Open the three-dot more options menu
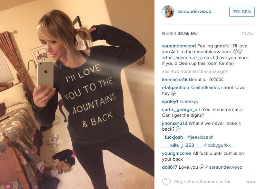This screenshot has height=189, width=257. point(251,182)
